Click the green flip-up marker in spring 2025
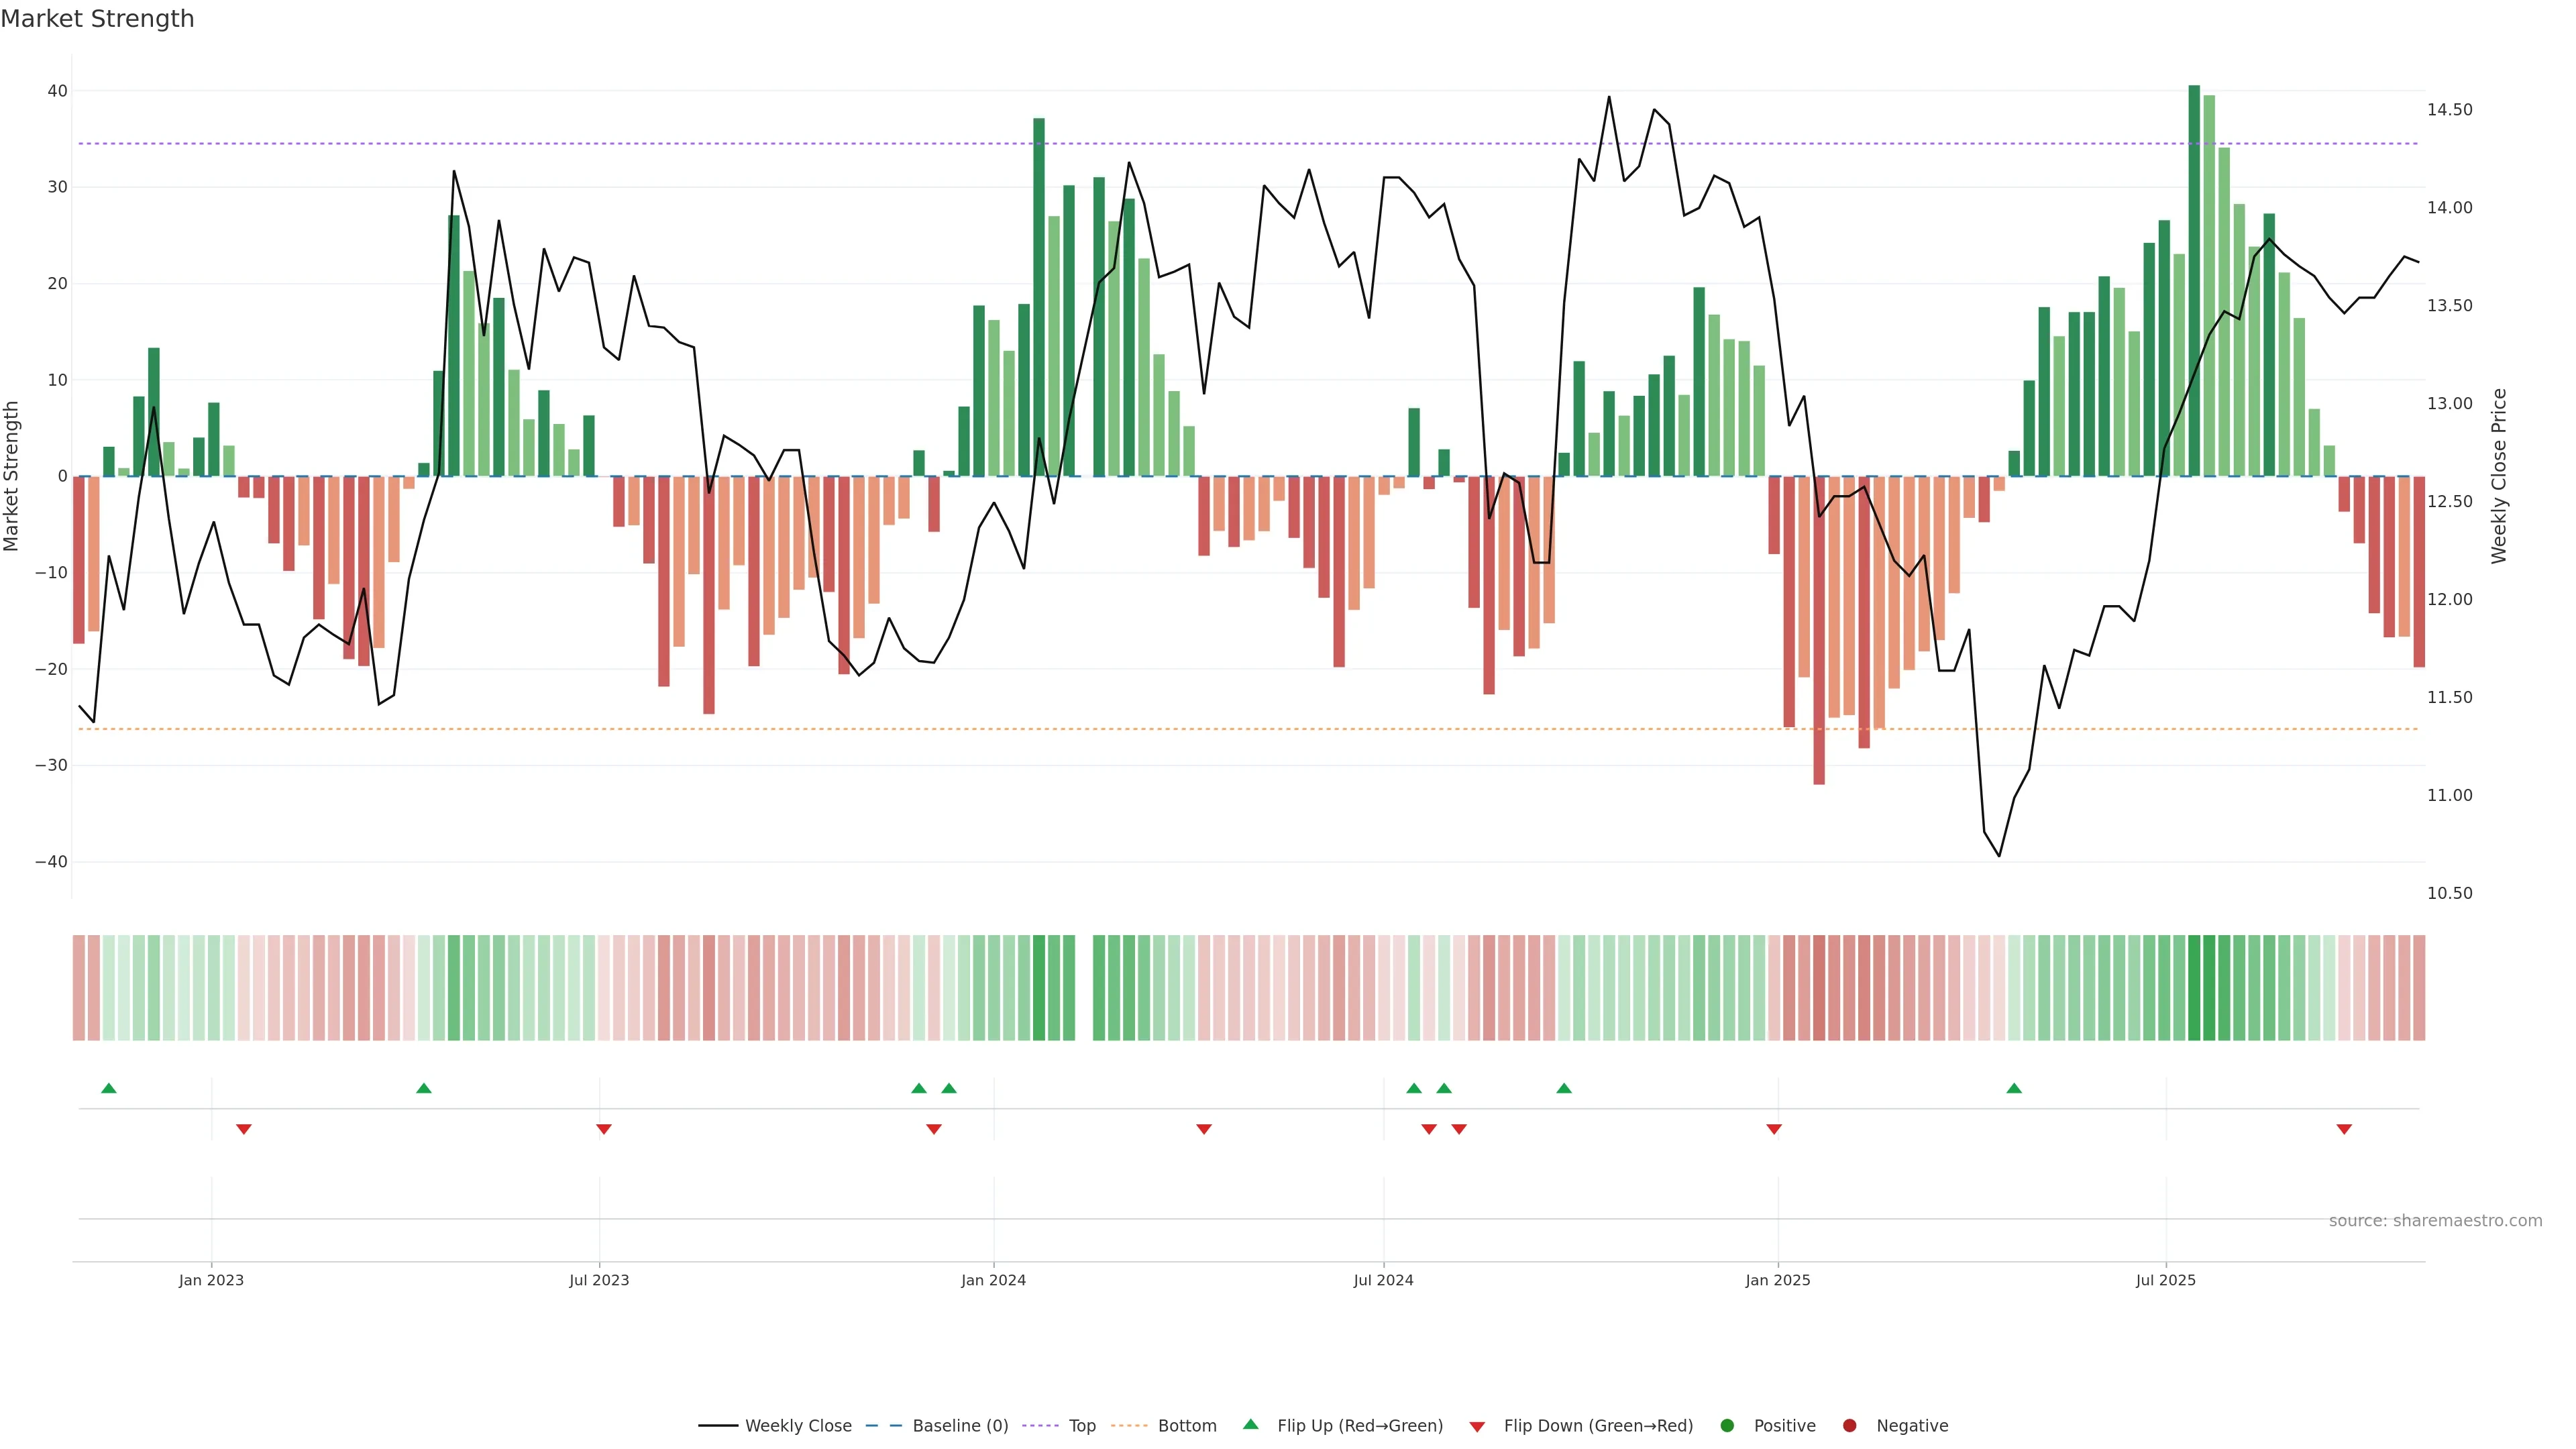This screenshot has width=2576, height=1449. click(x=2014, y=1088)
